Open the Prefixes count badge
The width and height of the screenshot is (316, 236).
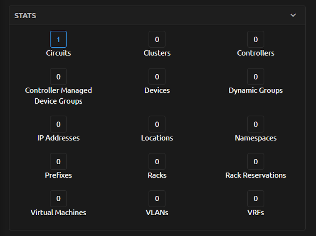click(x=58, y=161)
